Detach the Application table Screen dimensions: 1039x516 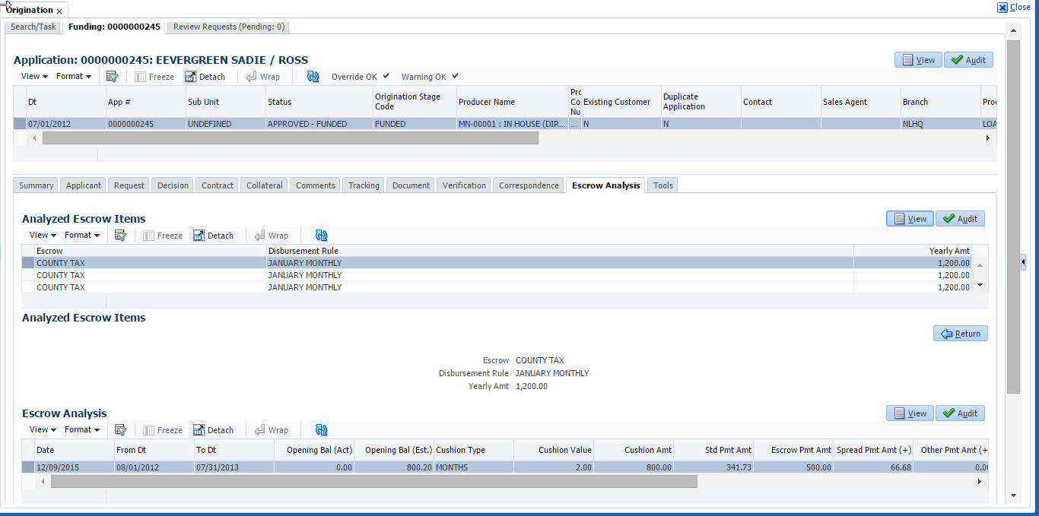pyautogui.click(x=205, y=77)
